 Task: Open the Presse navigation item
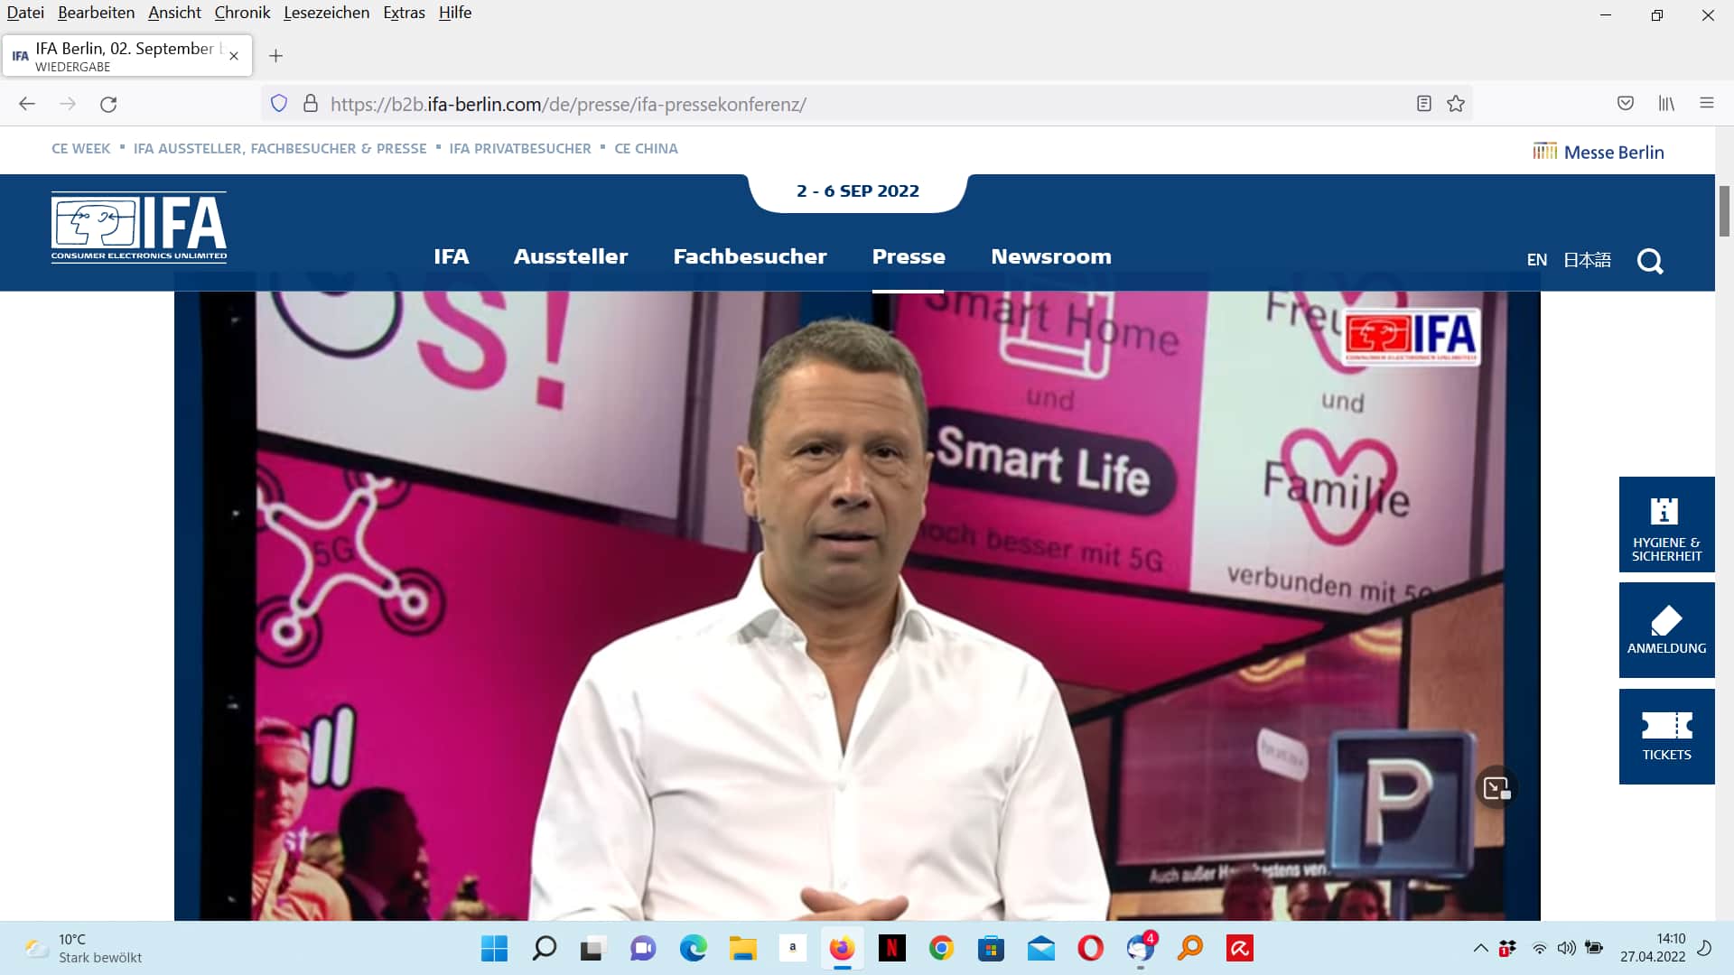coord(908,256)
